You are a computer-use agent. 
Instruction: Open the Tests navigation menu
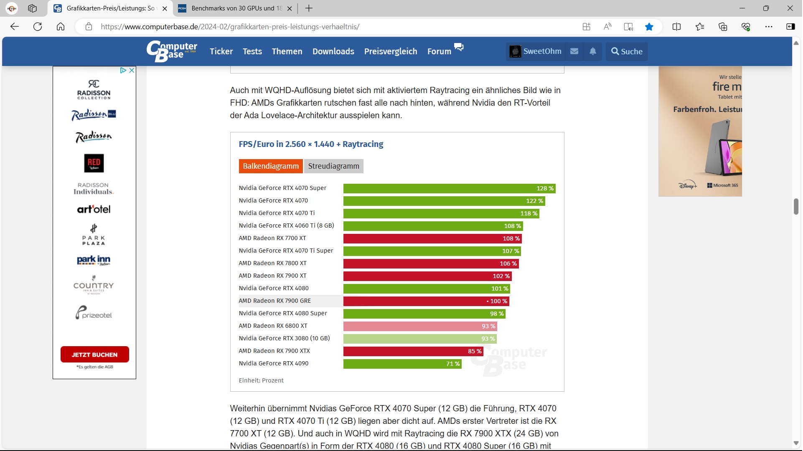(x=252, y=51)
